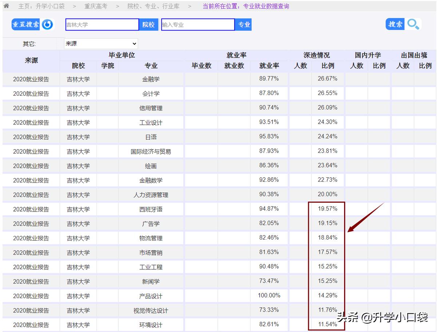The width and height of the screenshot is (437, 332).
Task: Click the 专业 search button
Action: 243,24
